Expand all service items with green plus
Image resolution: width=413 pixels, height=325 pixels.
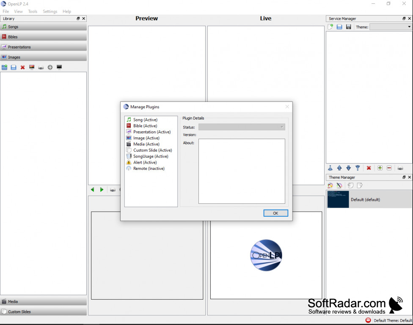click(x=380, y=168)
